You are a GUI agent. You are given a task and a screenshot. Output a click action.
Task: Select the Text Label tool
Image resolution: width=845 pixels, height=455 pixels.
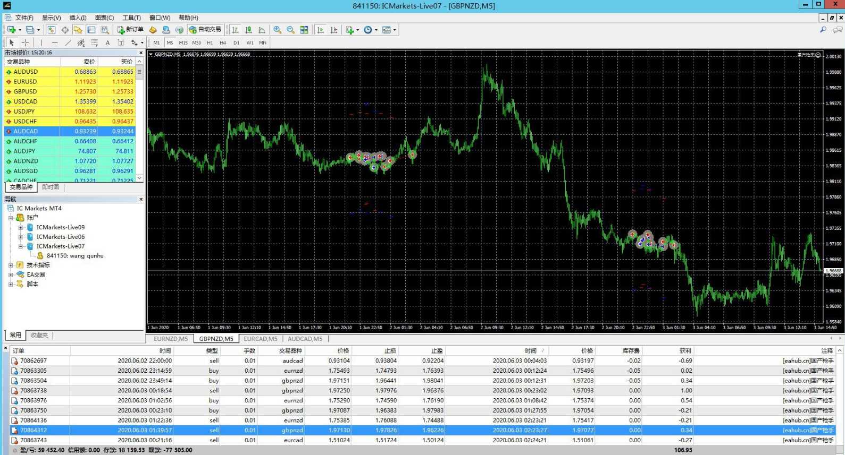[x=121, y=42]
